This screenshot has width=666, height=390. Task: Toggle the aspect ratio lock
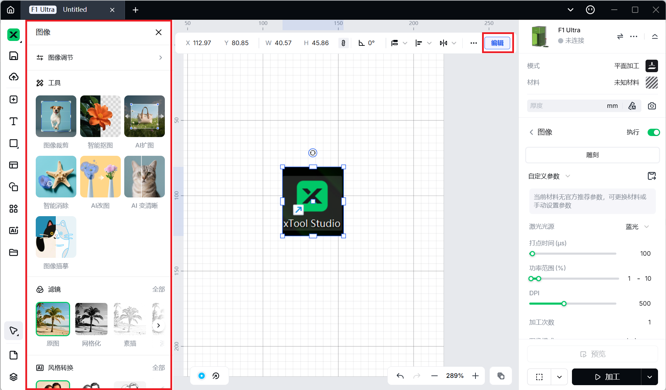[343, 43]
